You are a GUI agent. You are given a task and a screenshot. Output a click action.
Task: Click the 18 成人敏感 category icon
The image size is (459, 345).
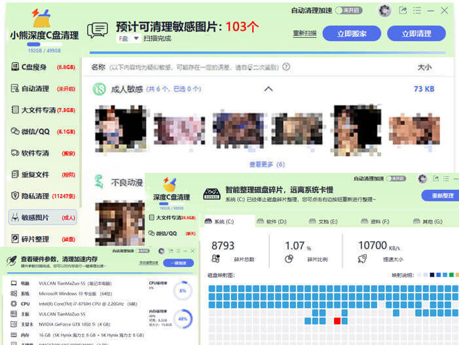click(100, 89)
